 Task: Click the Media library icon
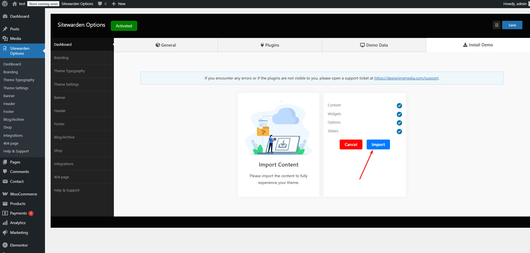point(5,38)
